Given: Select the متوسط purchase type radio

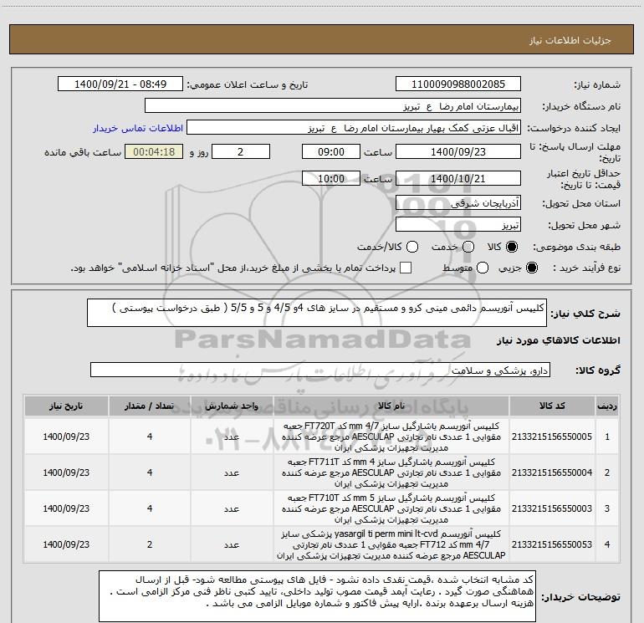Looking at the screenshot, I should click(483, 268).
